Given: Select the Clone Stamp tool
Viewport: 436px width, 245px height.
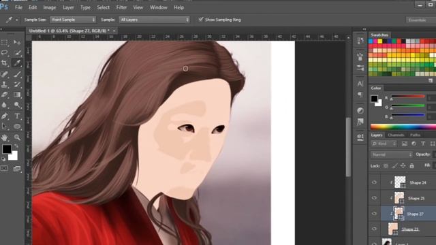Looking at the screenshot, I should pos(5,84).
